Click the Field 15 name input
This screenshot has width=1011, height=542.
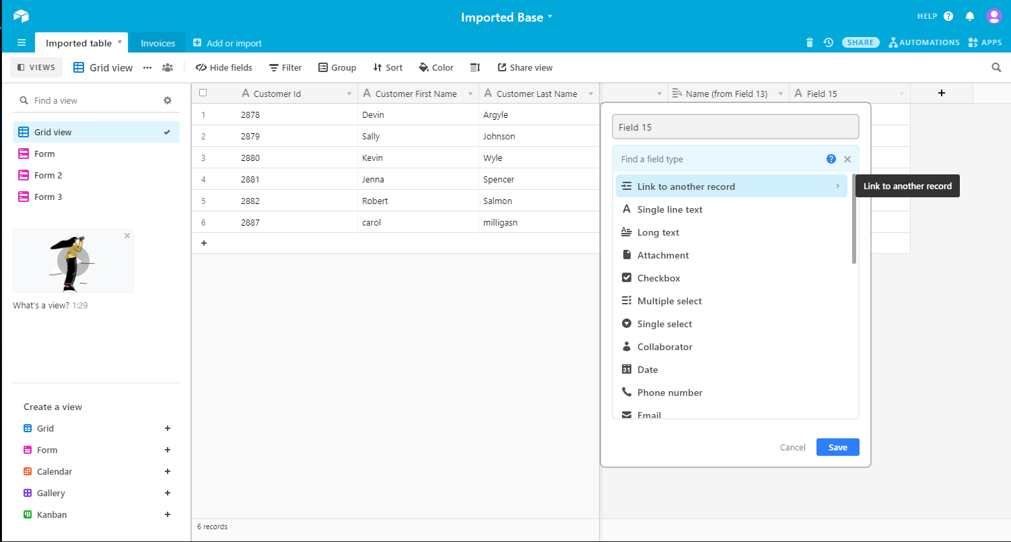tap(736, 127)
